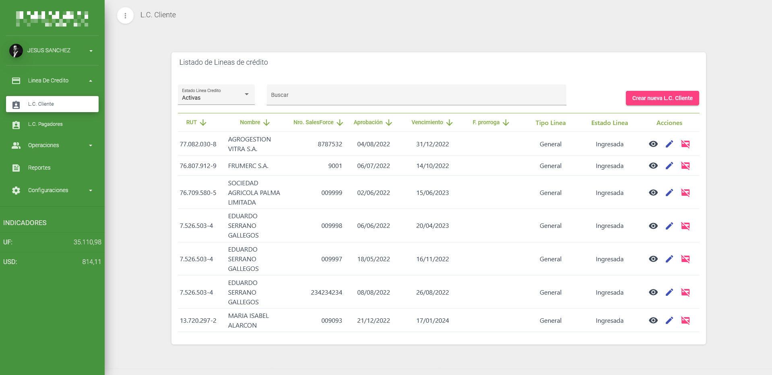The width and height of the screenshot is (772, 375).
Task: Edit the FRUMERC S.A. credit line
Action: click(x=669, y=166)
